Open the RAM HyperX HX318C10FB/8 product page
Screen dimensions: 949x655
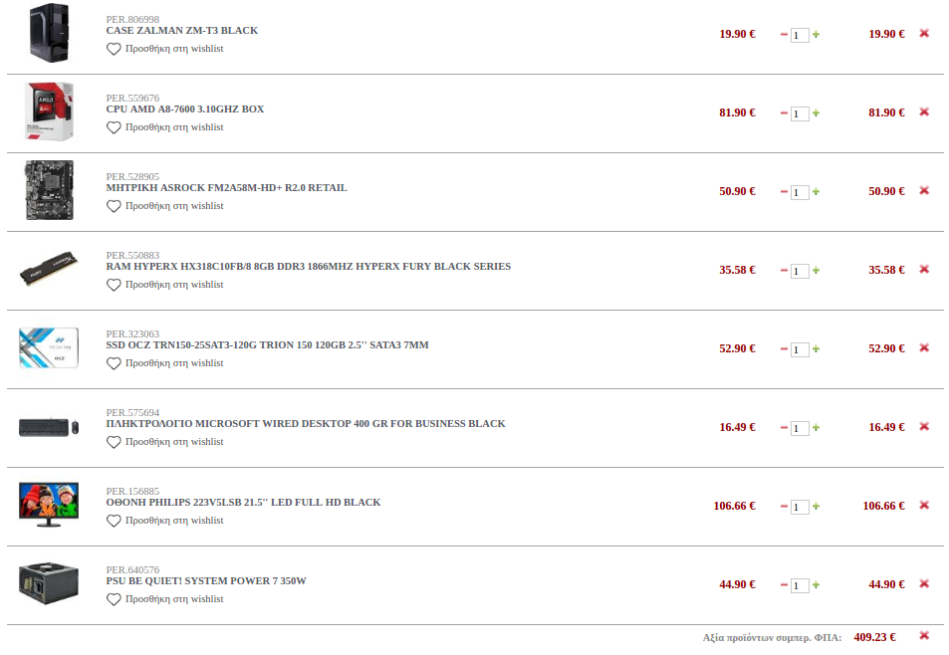click(308, 266)
